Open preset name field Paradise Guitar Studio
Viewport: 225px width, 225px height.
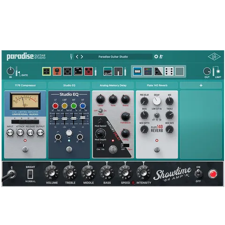(x=113, y=57)
